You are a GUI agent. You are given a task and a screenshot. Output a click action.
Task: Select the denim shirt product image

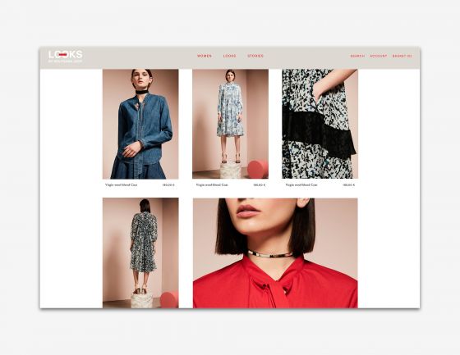click(140, 124)
